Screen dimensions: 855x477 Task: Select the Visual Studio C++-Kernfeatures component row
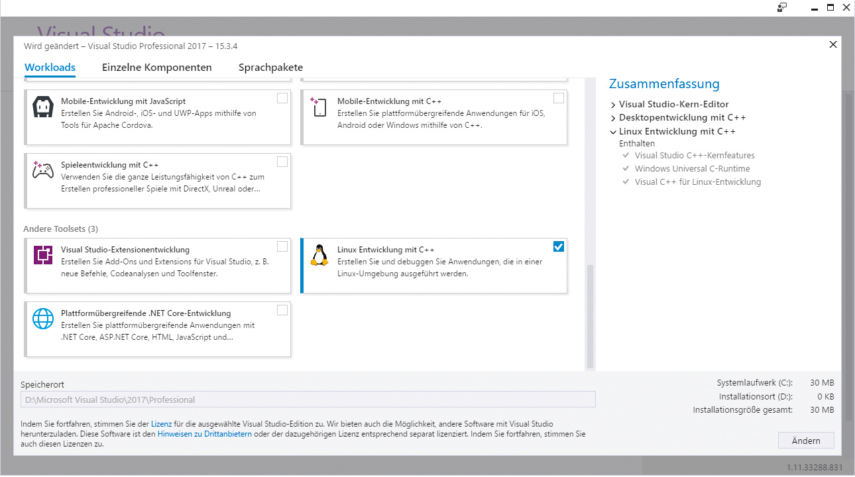695,156
